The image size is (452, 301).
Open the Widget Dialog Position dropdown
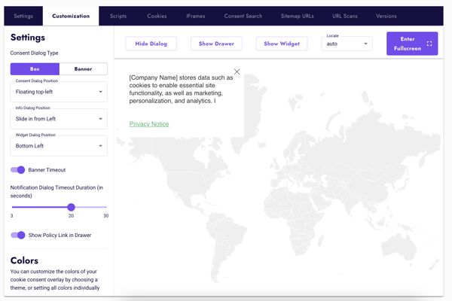click(x=59, y=146)
